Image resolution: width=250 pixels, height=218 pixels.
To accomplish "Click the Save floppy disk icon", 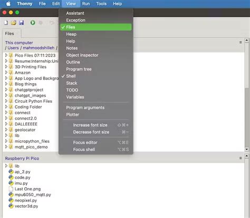I will pos(22,23).
